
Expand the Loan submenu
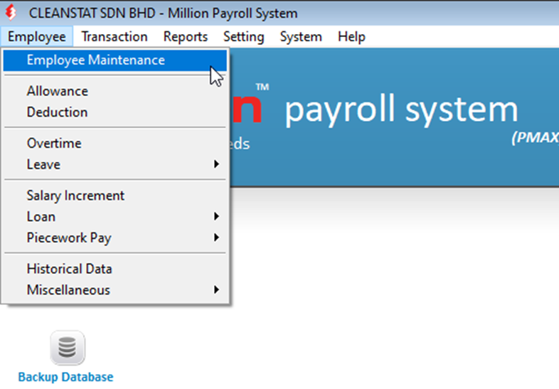pyautogui.click(x=115, y=217)
